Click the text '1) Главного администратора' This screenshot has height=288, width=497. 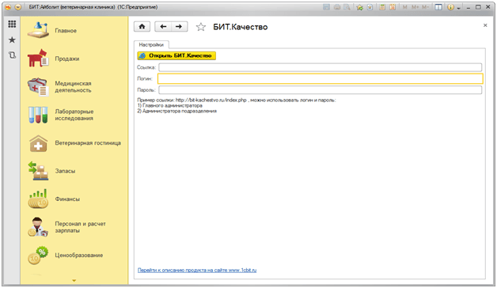click(169, 105)
